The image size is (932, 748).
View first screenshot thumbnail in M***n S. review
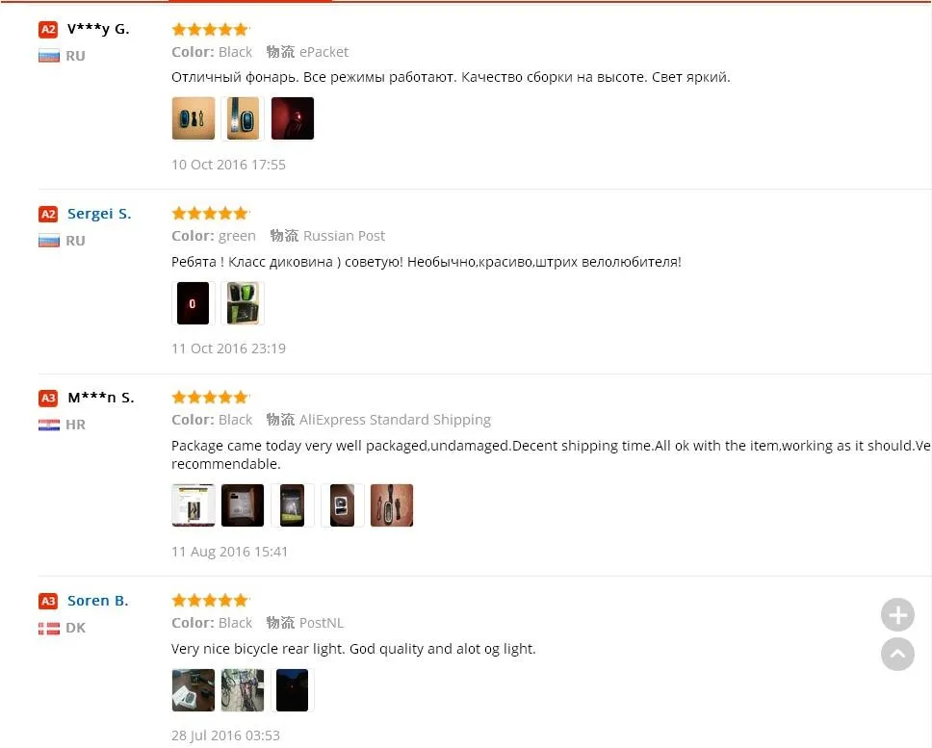tap(194, 505)
